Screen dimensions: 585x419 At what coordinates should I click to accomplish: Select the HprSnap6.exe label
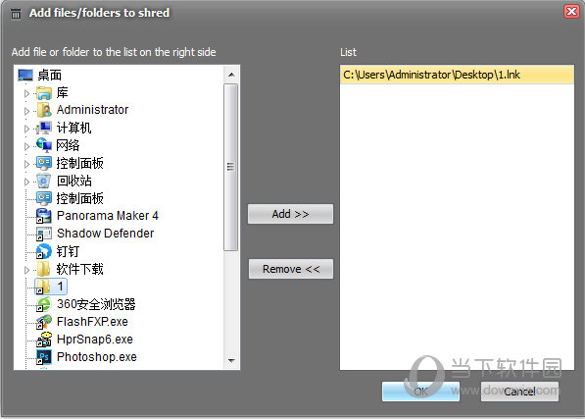(x=95, y=340)
